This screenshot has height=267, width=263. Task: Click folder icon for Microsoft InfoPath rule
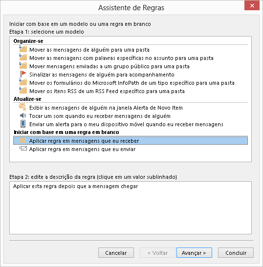pos(23,82)
